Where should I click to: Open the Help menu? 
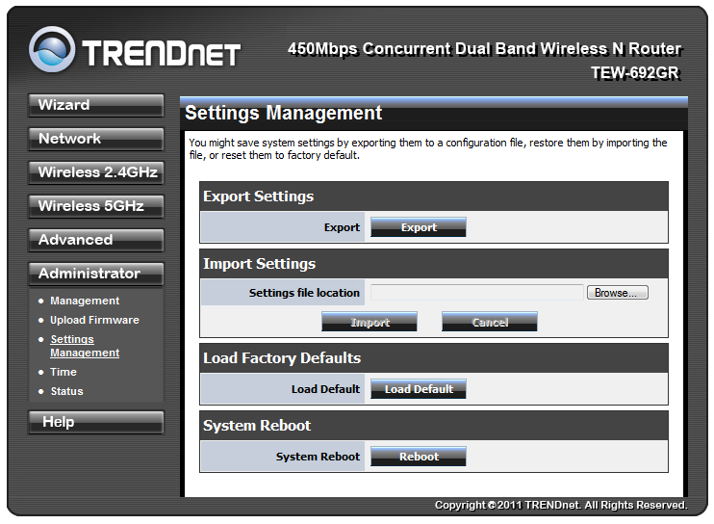(x=96, y=423)
